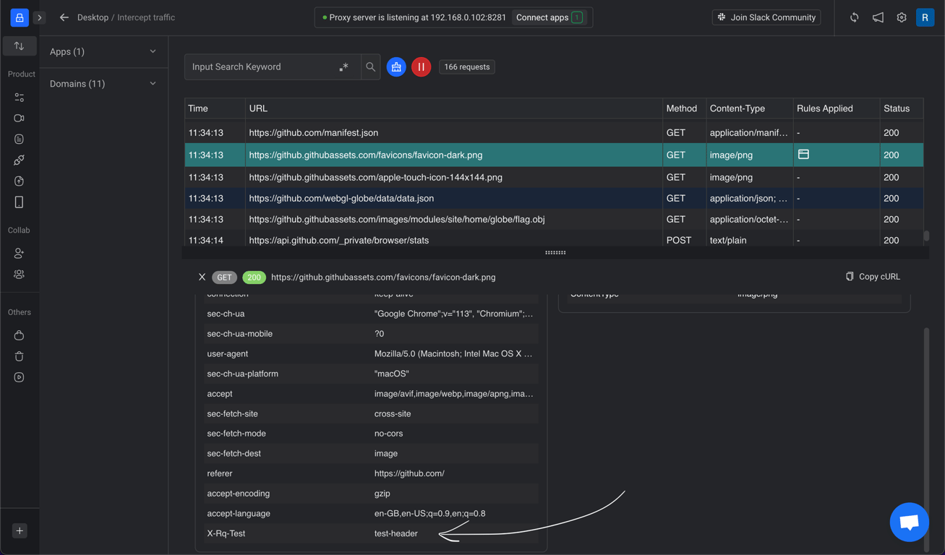The width and height of the screenshot is (945, 555).
Task: Click the refresh sync icon in header
Action: point(854,17)
